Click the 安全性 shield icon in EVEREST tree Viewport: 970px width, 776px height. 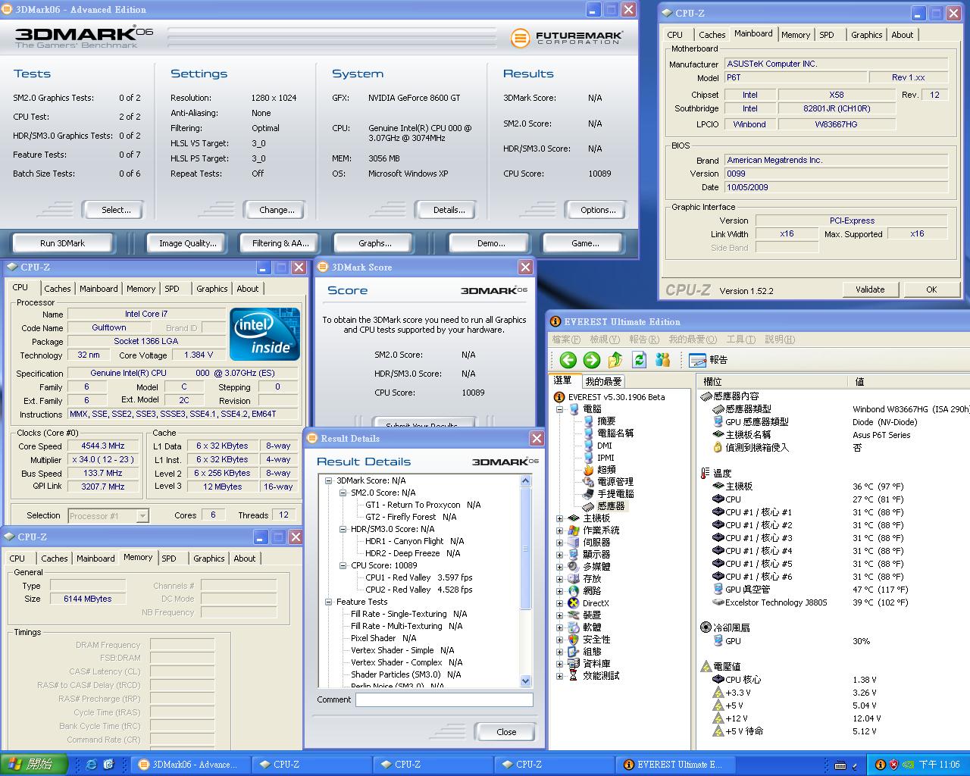coord(574,640)
